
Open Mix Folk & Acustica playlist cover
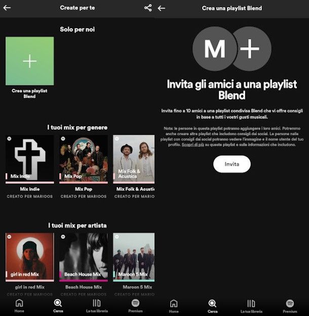click(134, 159)
